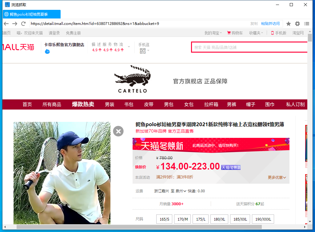315x232 pixels.
Task: Open the 泉州 destination dropdown
Action: click(181, 191)
